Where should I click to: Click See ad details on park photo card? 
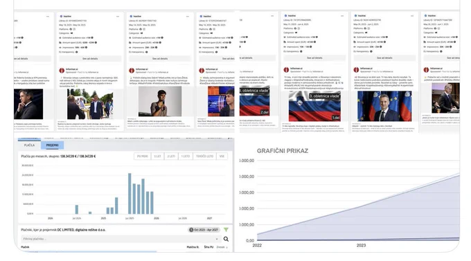pyautogui.click(x=90, y=59)
